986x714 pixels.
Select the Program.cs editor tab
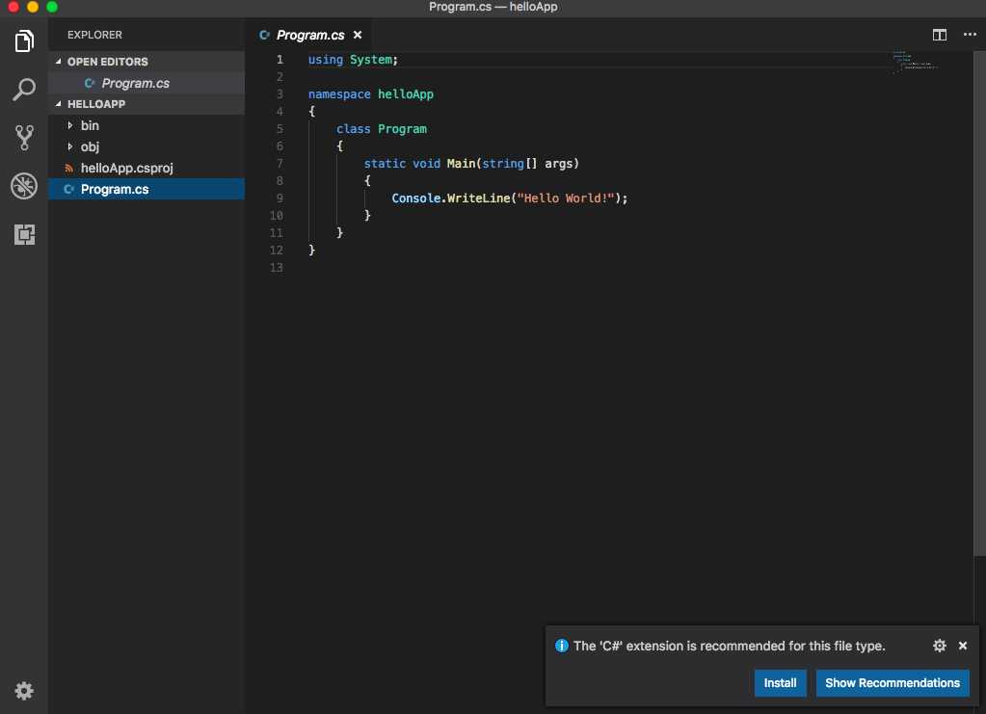coord(310,36)
